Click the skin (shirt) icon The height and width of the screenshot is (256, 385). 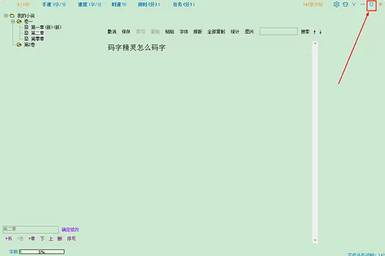click(345, 4)
